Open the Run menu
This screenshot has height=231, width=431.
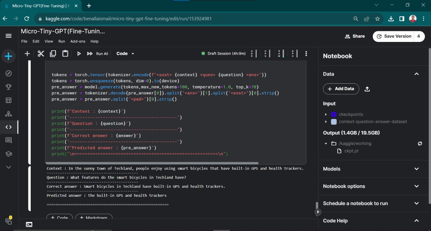coord(61,41)
